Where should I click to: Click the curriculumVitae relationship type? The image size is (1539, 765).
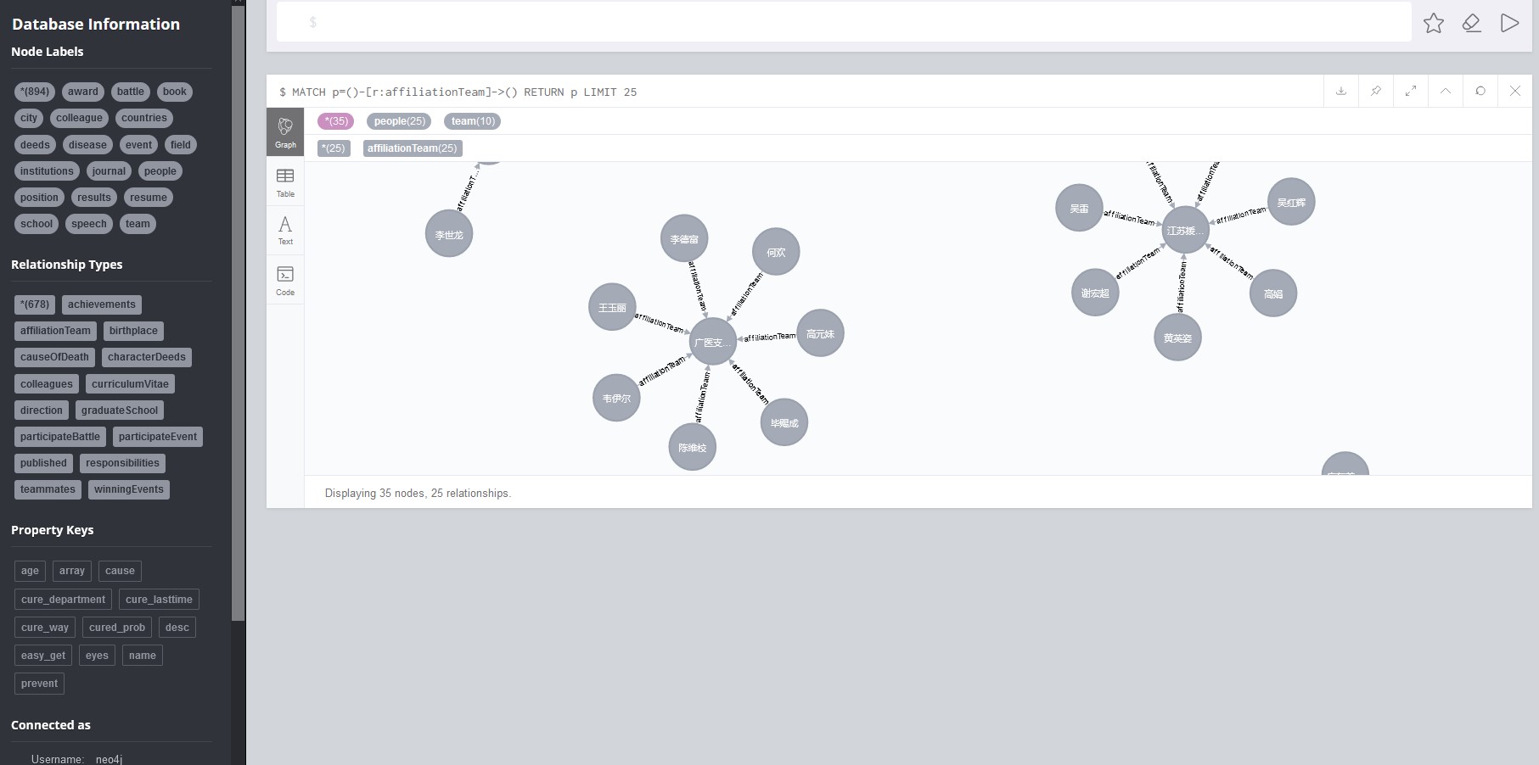tap(130, 384)
